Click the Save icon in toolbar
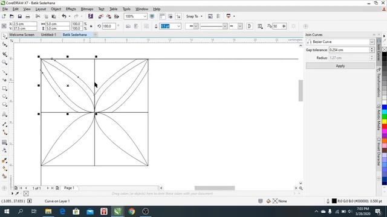Screen dimensions: 387x217 (19, 16)
